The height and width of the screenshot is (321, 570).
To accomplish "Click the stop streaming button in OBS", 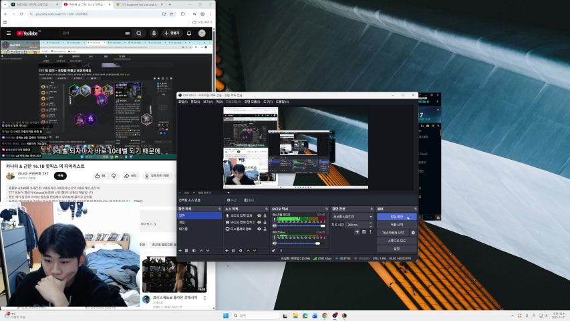I will click(x=396, y=216).
